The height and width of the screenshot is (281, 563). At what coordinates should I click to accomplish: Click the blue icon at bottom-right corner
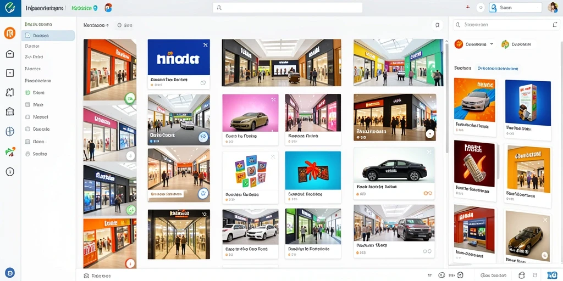click(550, 276)
